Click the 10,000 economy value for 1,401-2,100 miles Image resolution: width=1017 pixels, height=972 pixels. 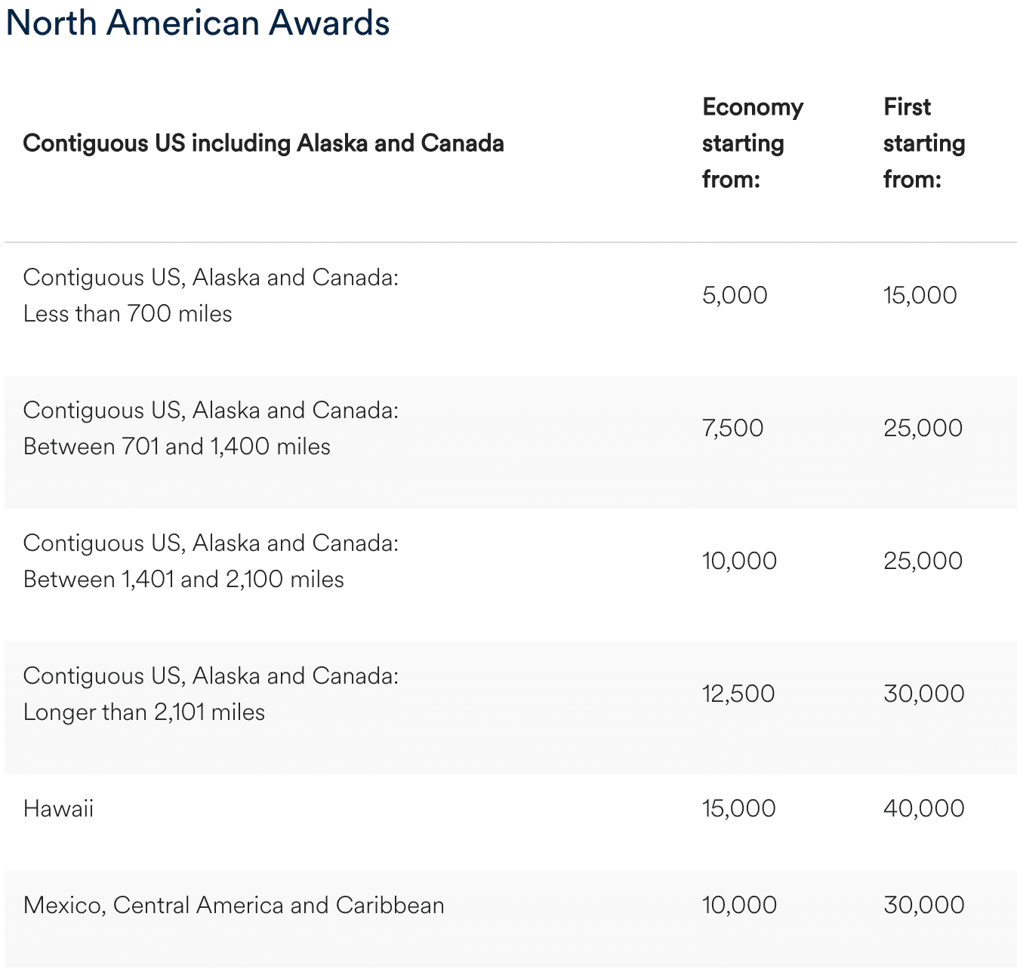739,561
